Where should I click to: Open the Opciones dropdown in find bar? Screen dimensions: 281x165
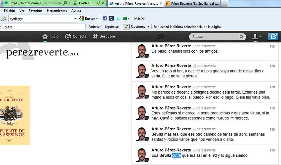point(140,27)
